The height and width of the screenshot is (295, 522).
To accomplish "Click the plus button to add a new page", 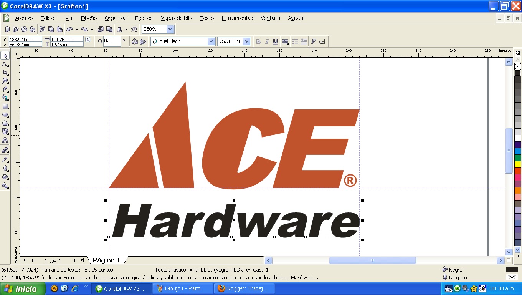I will point(33,260).
